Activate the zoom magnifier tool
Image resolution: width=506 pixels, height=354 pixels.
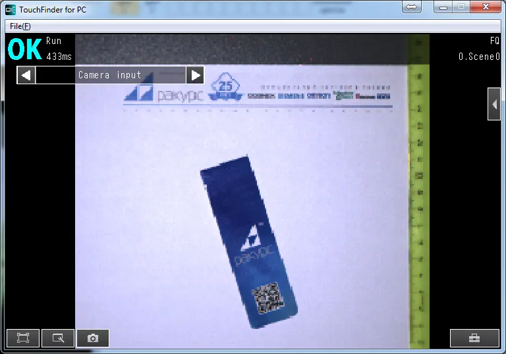(58, 338)
